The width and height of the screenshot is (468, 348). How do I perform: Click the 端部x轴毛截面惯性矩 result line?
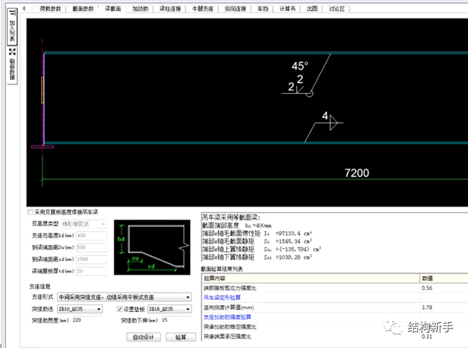pos(257,233)
